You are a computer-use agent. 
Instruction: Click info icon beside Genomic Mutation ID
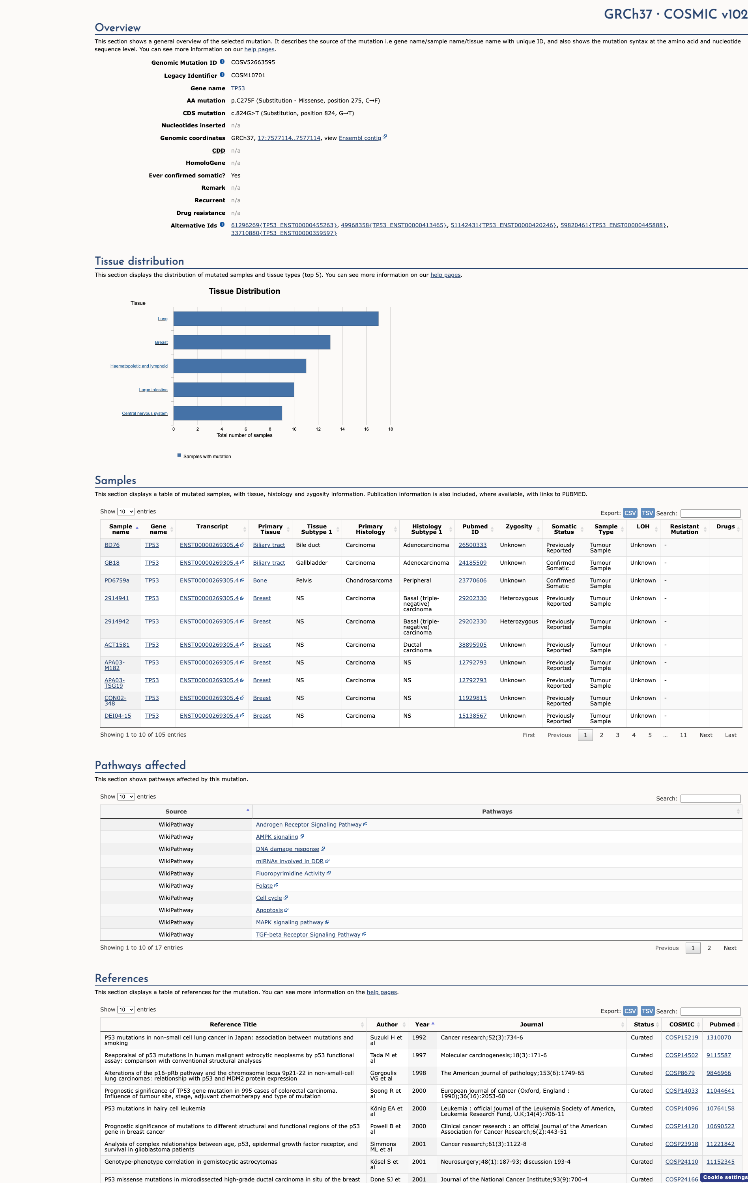[222, 62]
